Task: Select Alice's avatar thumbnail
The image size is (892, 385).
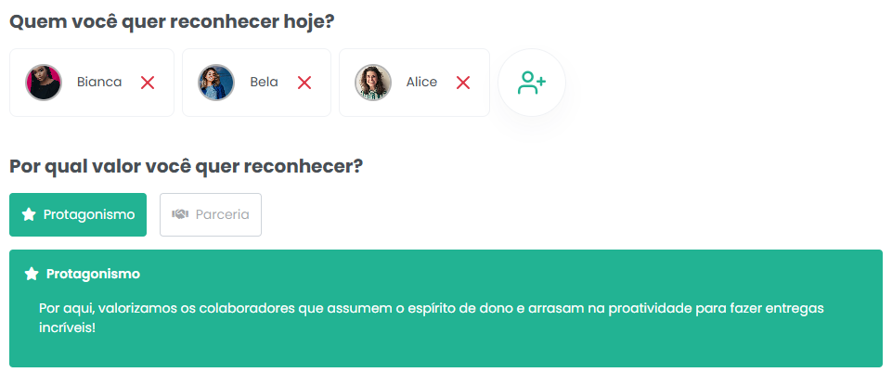Action: tap(373, 83)
